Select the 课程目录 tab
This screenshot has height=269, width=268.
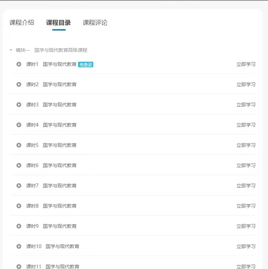[58, 23]
